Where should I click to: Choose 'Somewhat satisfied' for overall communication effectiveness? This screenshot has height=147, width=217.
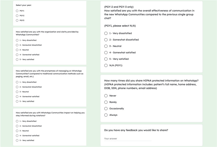(x=106, y=52)
